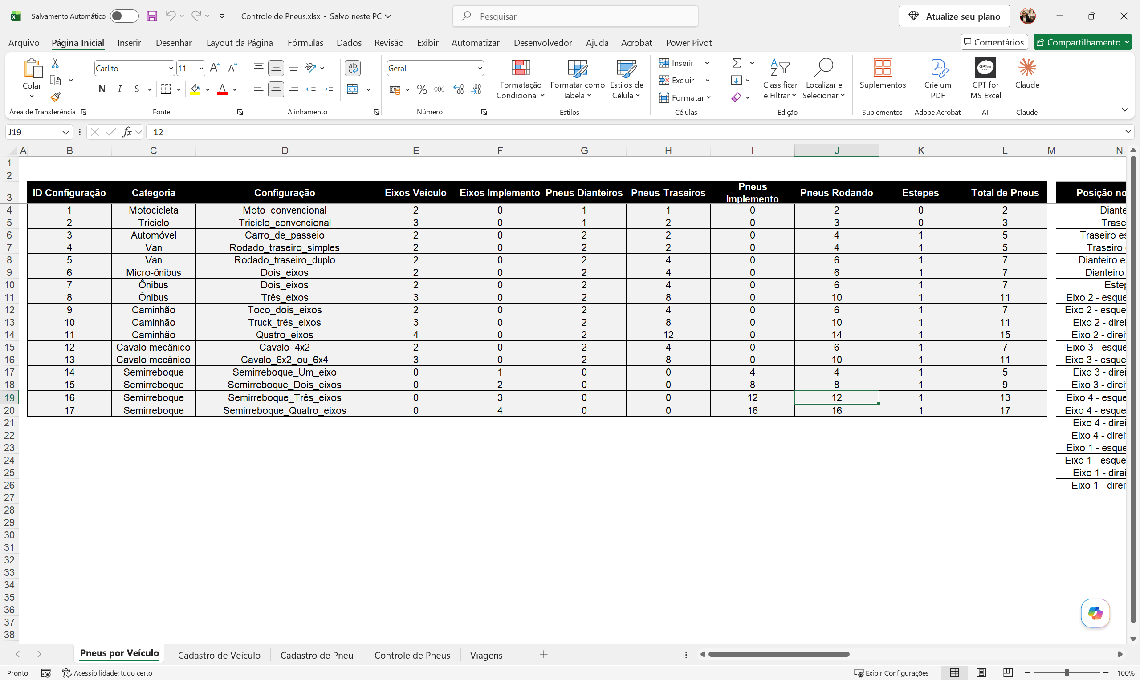Click the Copy icon in clipboard group
This screenshot has width=1140, height=680.
(x=55, y=80)
